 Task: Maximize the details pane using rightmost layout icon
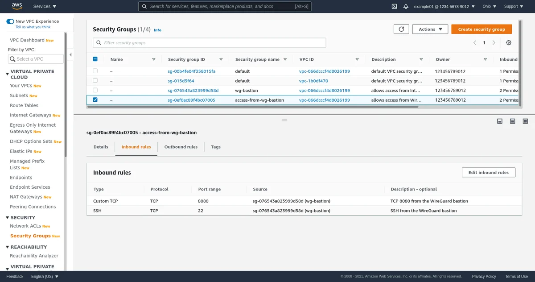(x=525, y=121)
